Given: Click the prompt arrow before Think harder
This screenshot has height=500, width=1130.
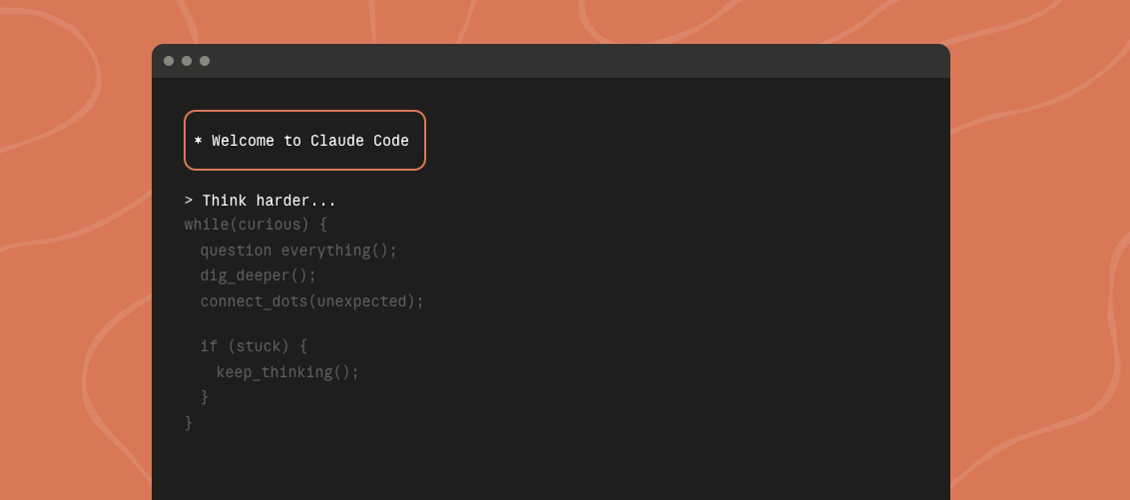Looking at the screenshot, I should (189, 201).
